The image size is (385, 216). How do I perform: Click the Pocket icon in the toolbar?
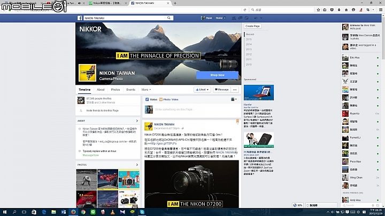(332, 10)
